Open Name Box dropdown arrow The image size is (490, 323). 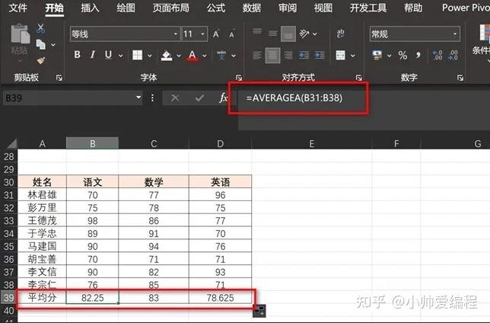(138, 98)
